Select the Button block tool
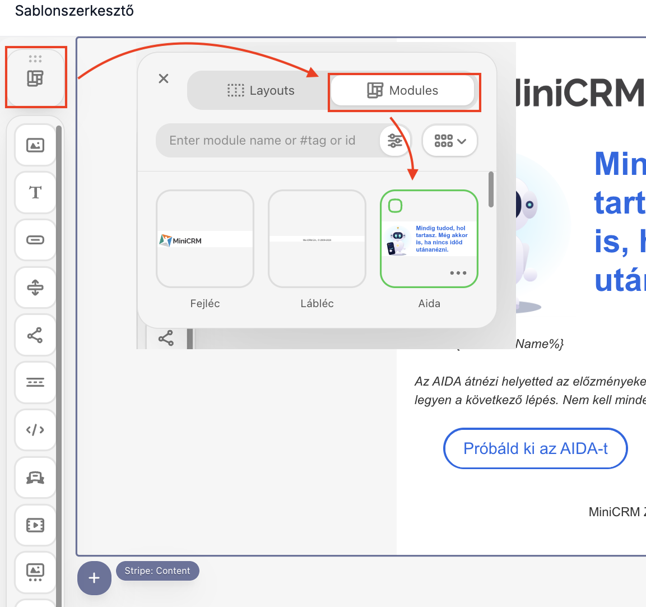The width and height of the screenshot is (646, 607). pos(35,240)
